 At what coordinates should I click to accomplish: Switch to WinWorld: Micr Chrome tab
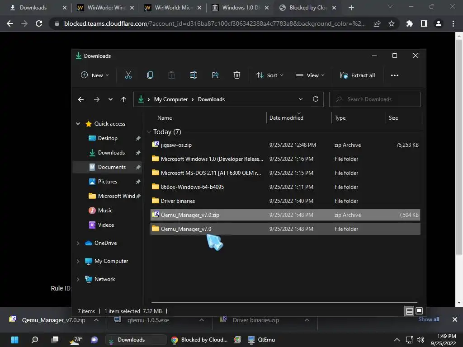[x=174, y=8]
